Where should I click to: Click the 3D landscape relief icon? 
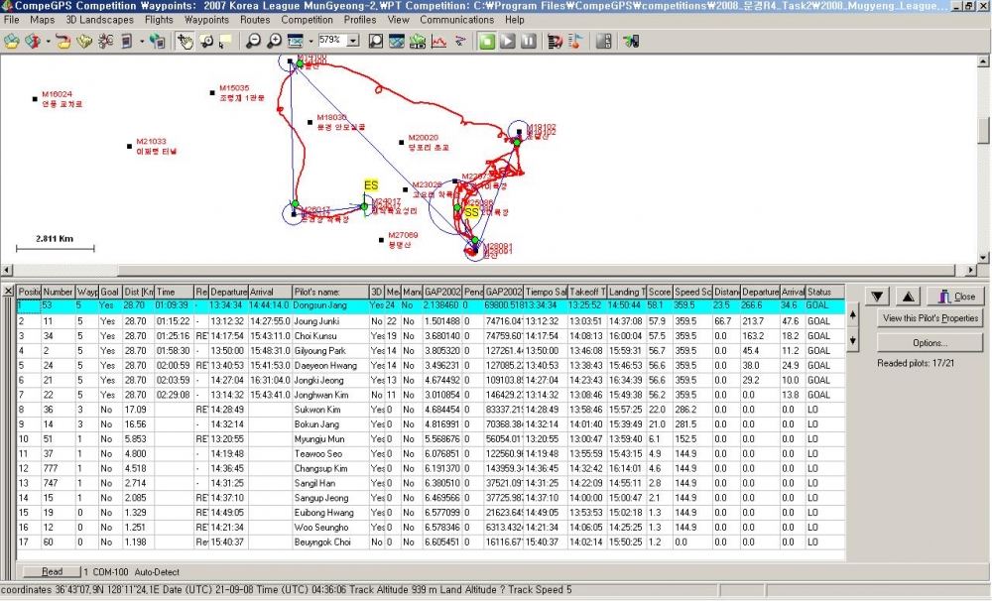[417, 42]
